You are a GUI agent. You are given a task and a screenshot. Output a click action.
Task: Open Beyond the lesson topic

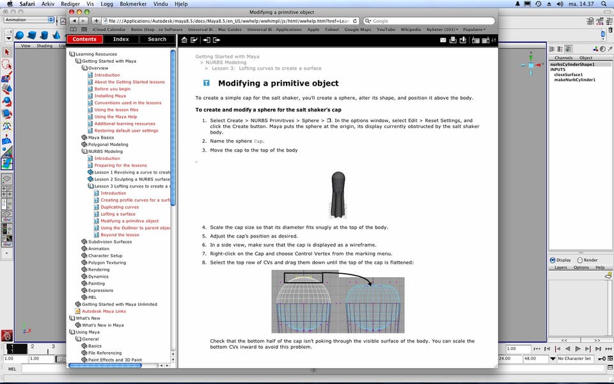pyautogui.click(x=120, y=235)
